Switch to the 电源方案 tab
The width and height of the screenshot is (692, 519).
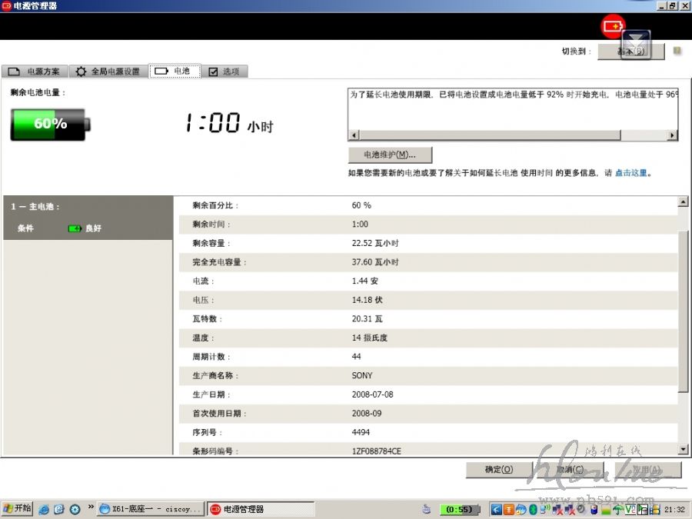pyautogui.click(x=35, y=72)
